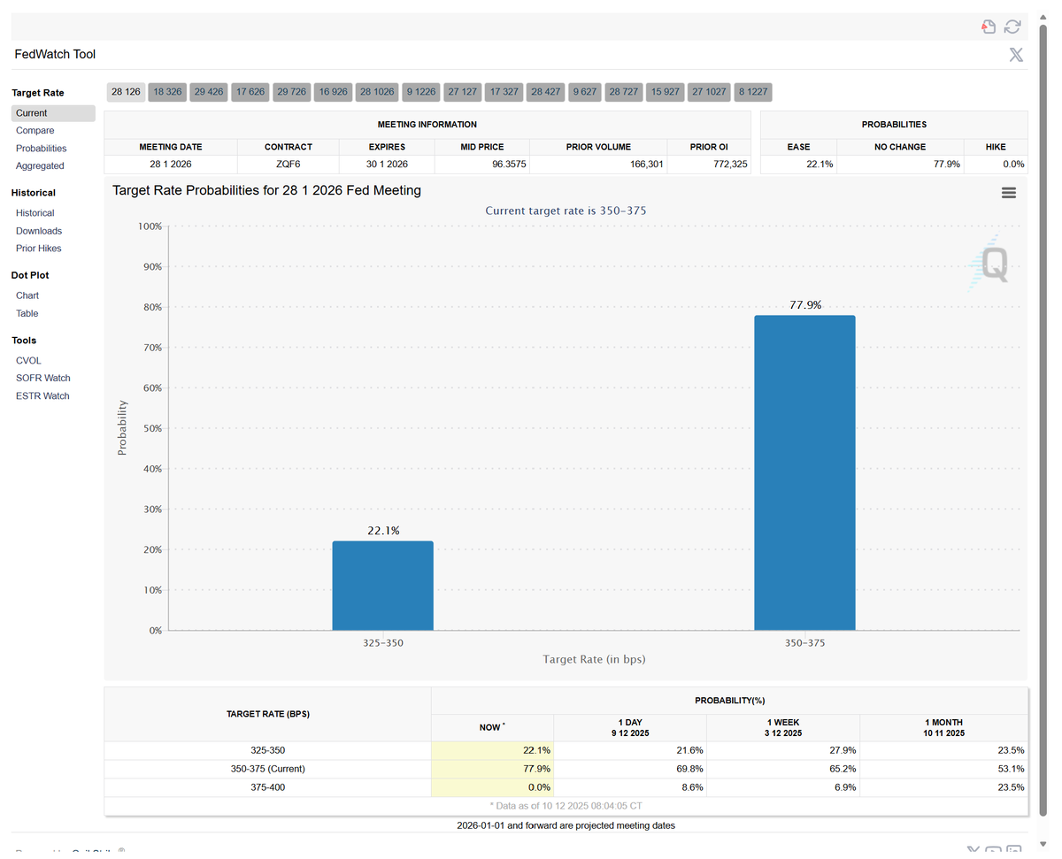Click the 96.3575 mid price value

click(509, 165)
